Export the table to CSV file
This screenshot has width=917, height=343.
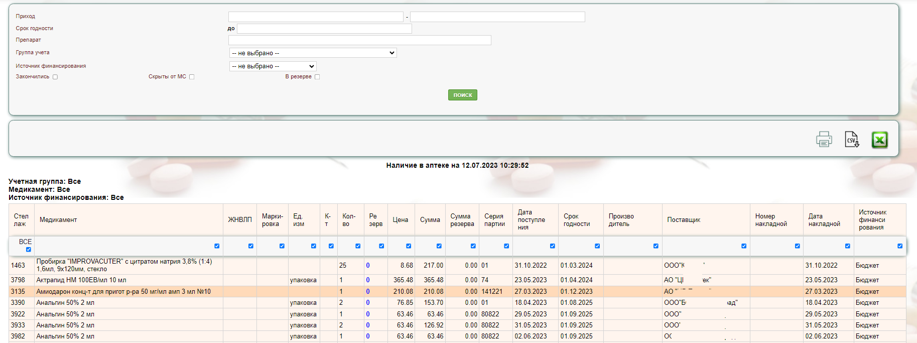tap(852, 139)
